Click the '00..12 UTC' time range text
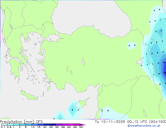 [137, 122]
